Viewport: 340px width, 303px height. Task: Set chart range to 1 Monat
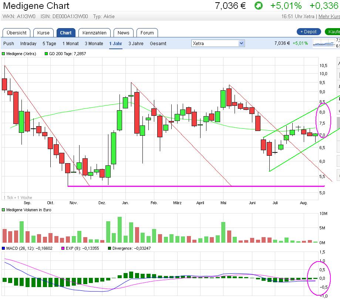70,44
